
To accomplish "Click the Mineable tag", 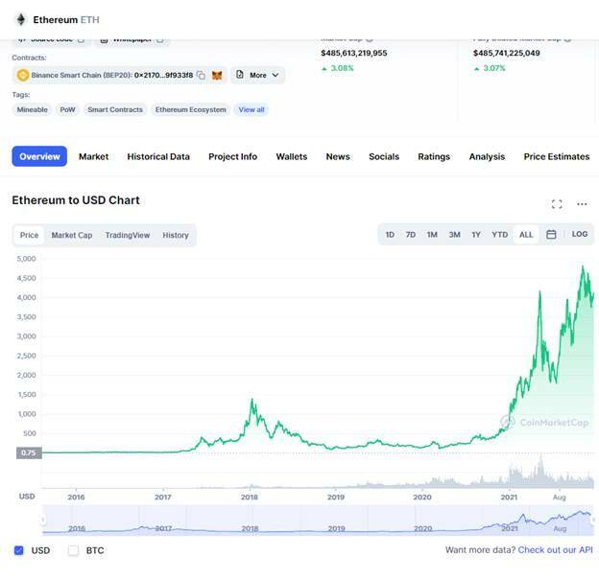I will click(x=32, y=110).
